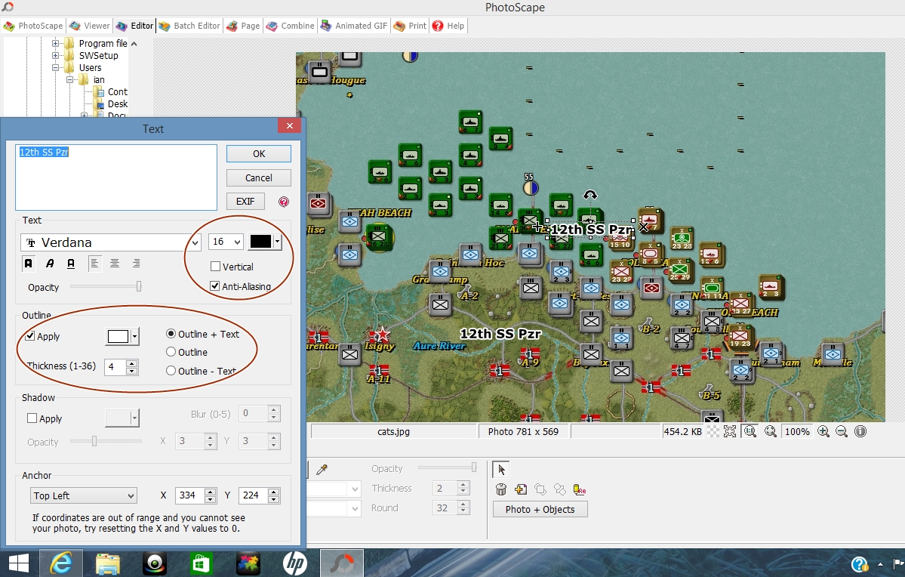Click the checkered transparency icon in status bar
This screenshot has width=905, height=577.
click(714, 431)
